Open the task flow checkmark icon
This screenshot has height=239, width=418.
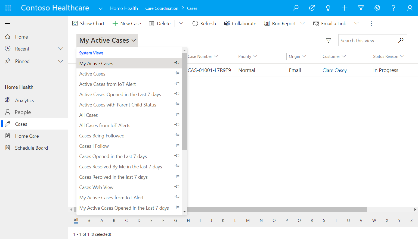pos(312,8)
